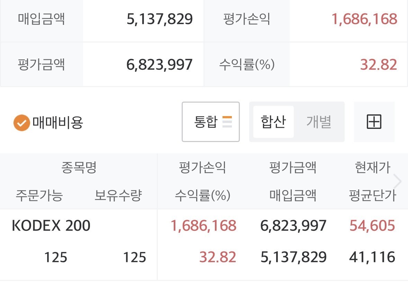Click the 수익률(%) column header in table
408x283 pixels.
click(202, 196)
